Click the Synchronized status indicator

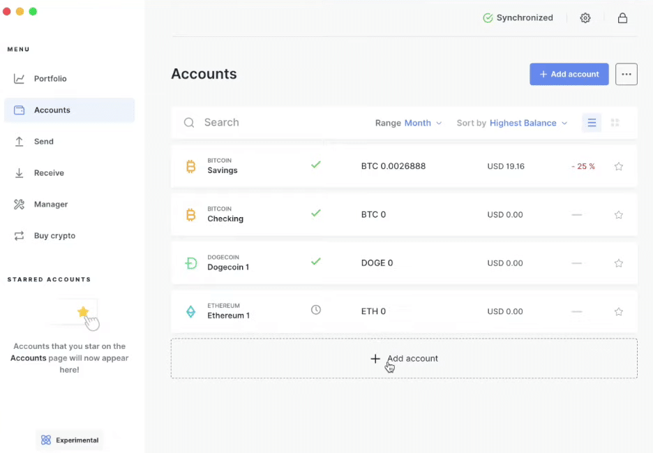(x=518, y=18)
